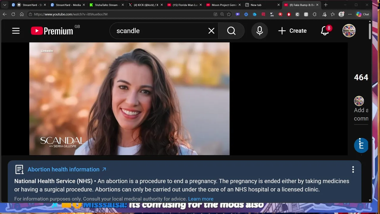
Task: Open the YouTube hamburger guide menu
Action: pyautogui.click(x=16, y=31)
